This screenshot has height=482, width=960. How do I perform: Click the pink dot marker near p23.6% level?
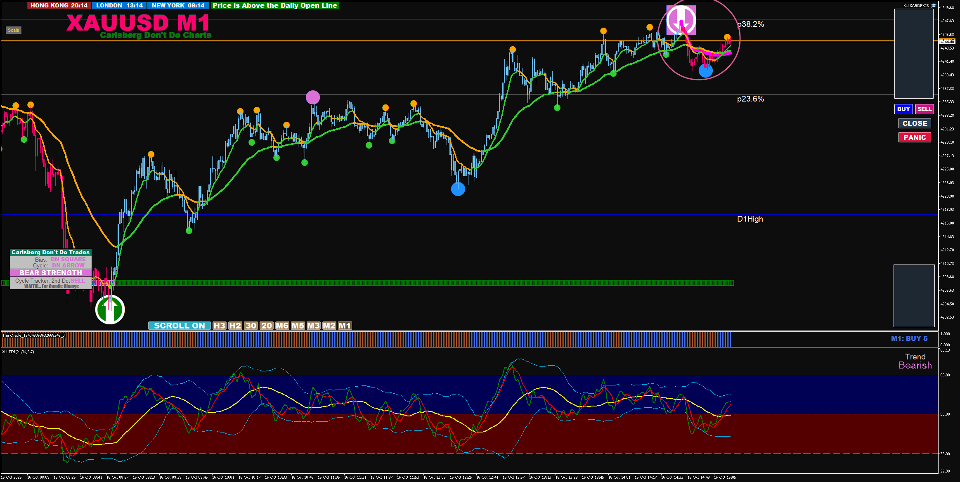[312, 98]
